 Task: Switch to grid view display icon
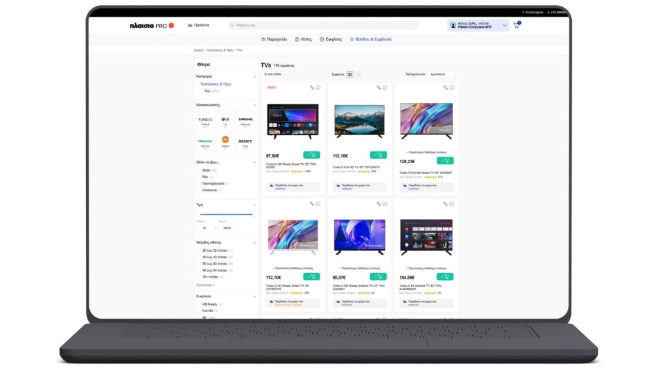(350, 75)
